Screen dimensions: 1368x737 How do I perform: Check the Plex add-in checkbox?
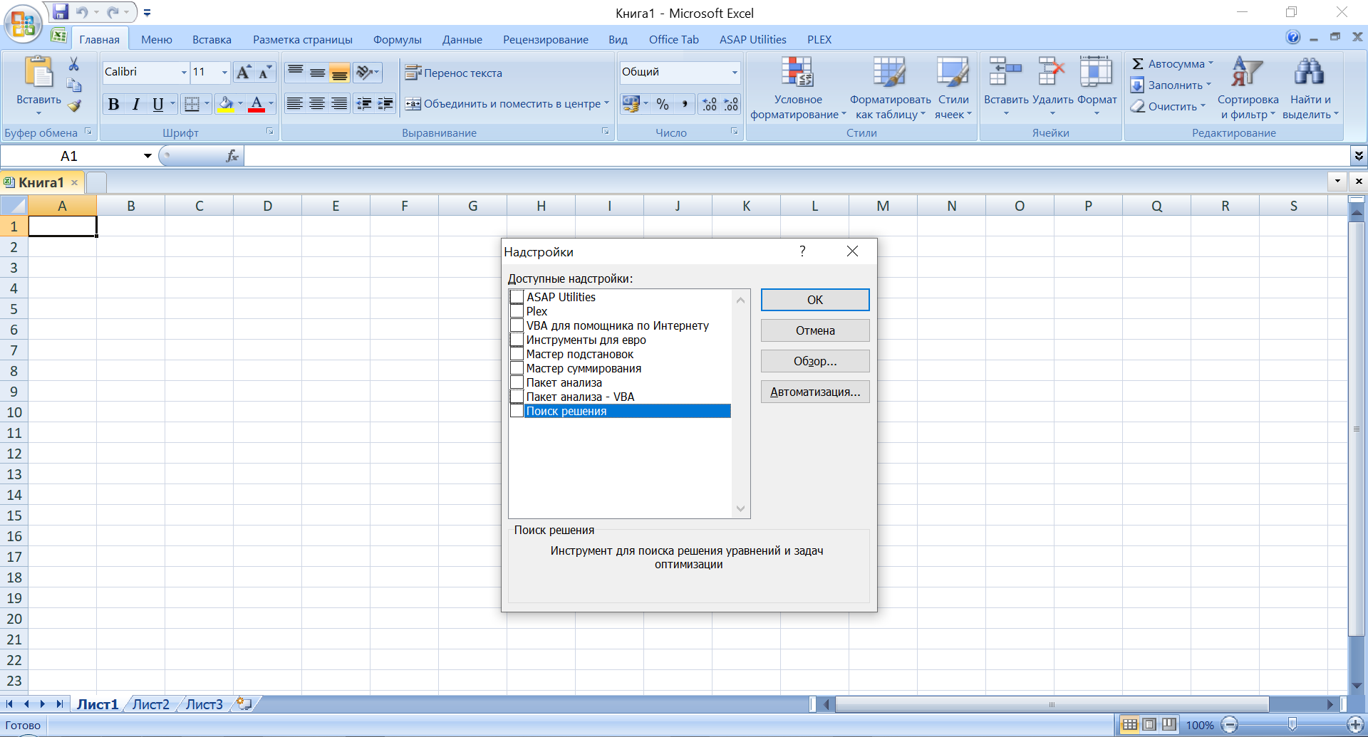[x=517, y=311]
